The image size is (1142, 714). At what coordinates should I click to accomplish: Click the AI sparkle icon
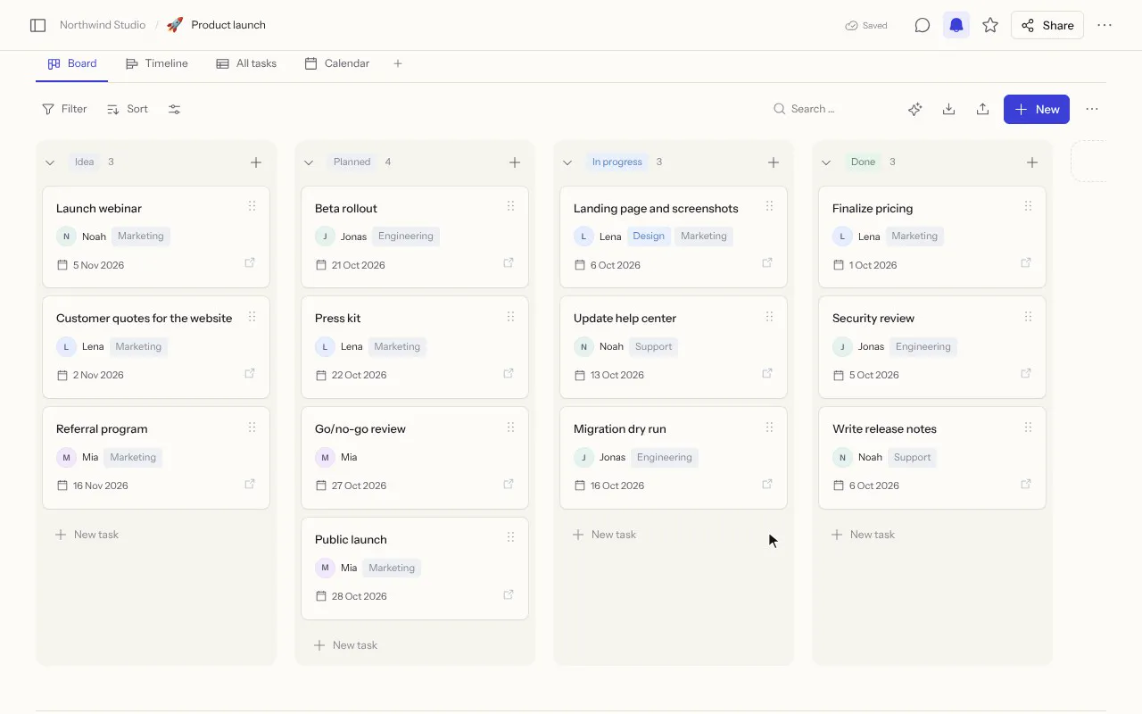914,109
